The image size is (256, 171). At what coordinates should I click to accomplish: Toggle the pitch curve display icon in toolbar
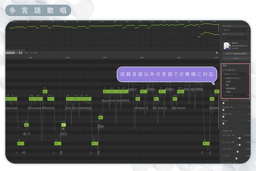tap(10, 53)
